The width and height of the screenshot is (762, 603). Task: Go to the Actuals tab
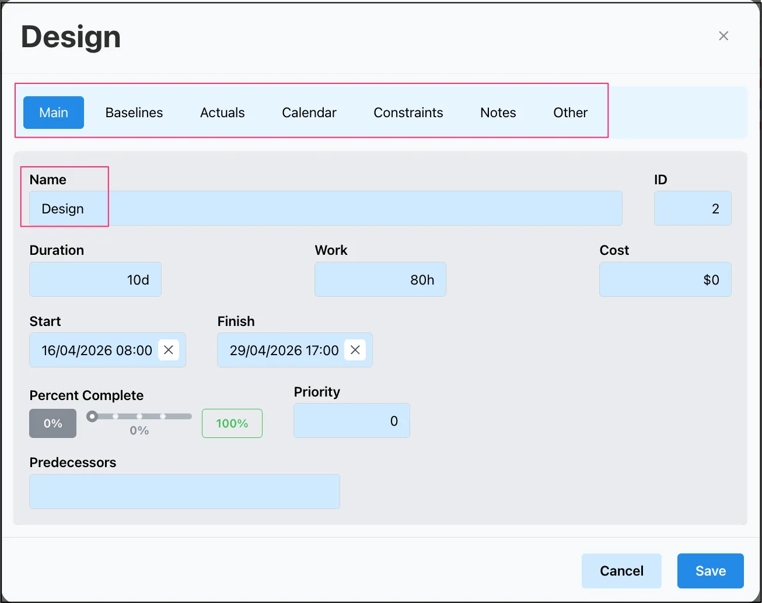pos(222,113)
